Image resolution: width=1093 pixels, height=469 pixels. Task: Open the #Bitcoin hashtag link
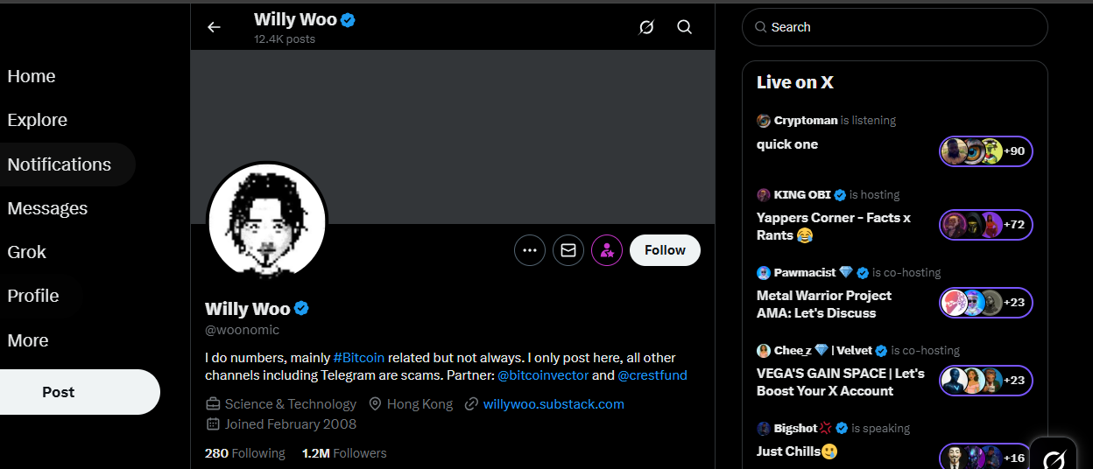(x=359, y=358)
